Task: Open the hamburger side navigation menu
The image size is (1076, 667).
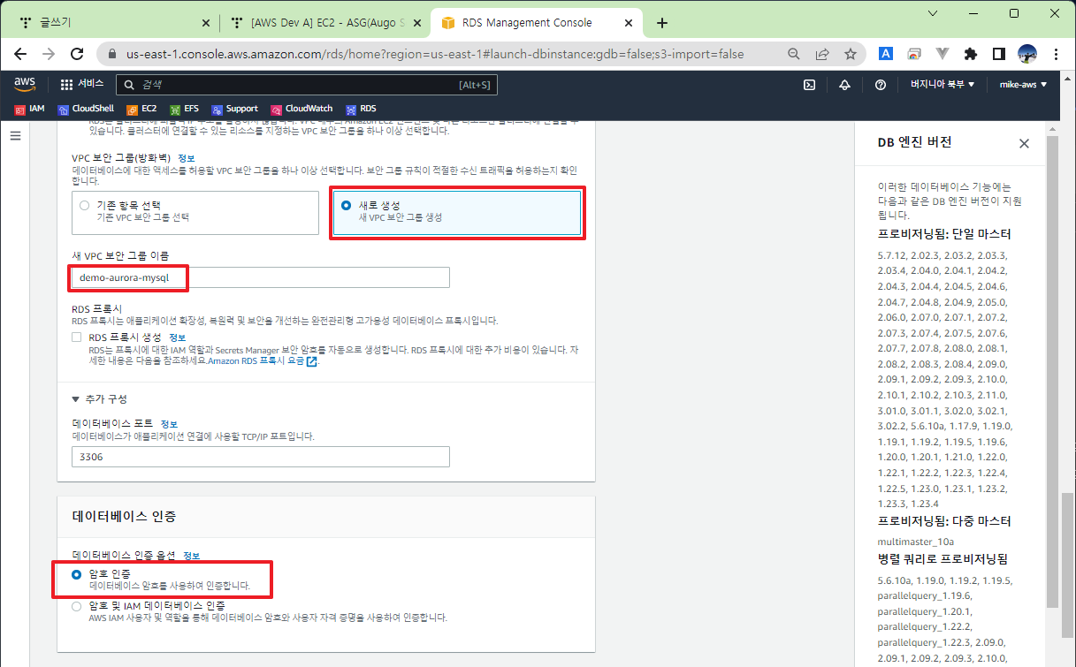Action: pyautogui.click(x=15, y=136)
